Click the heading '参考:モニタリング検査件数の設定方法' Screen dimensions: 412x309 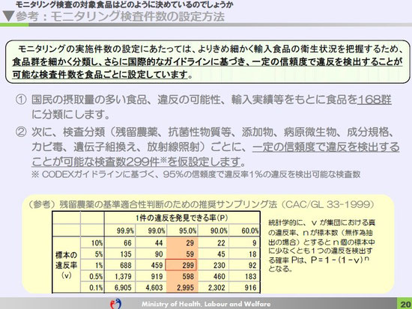pyautogui.click(x=121, y=16)
